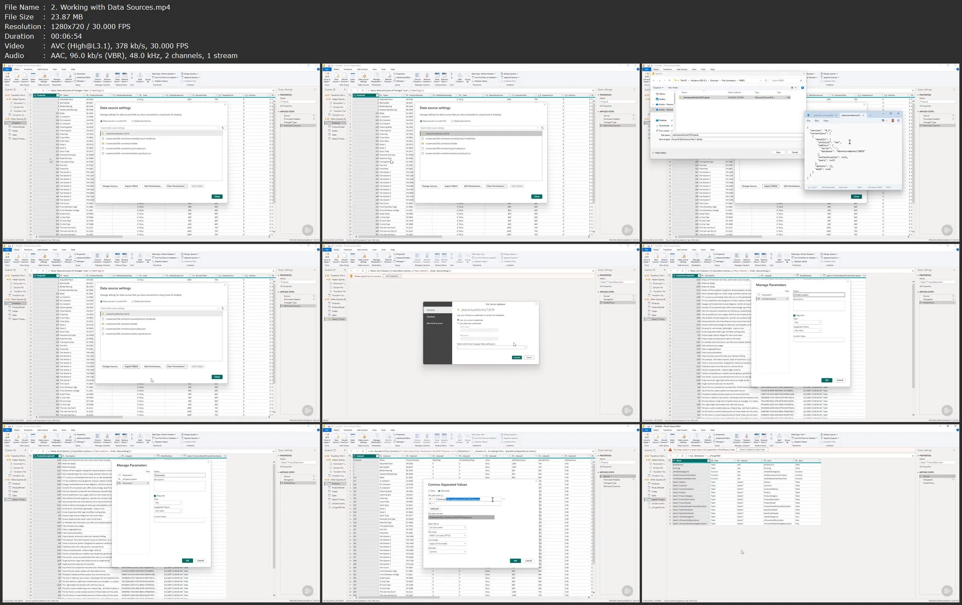Select AdventureWorksLT2019.pbids file in Save As list
The width and height of the screenshot is (962, 605).
click(696, 98)
